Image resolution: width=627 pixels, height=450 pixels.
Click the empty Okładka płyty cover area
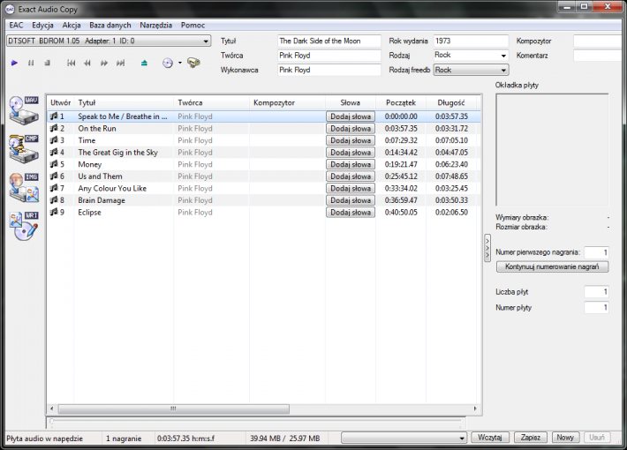pos(552,150)
